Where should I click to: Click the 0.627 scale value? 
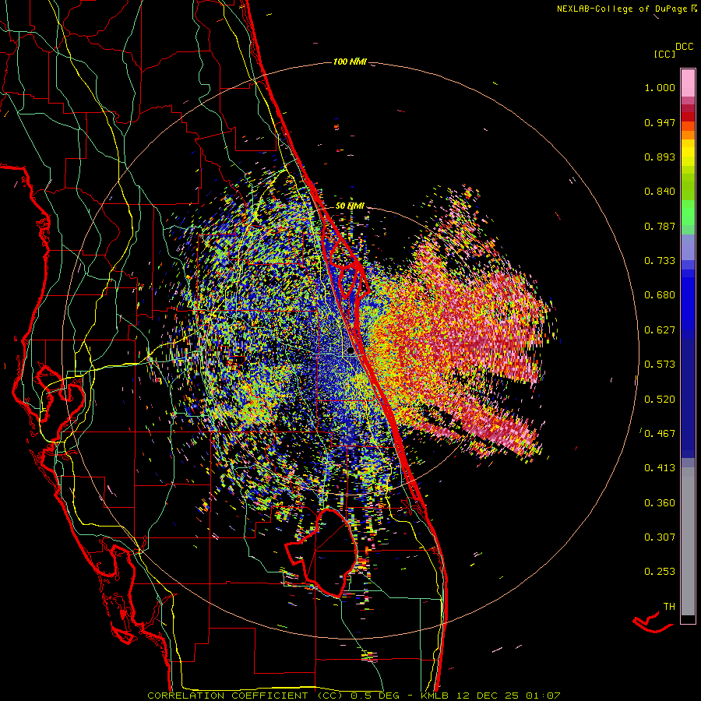660,330
